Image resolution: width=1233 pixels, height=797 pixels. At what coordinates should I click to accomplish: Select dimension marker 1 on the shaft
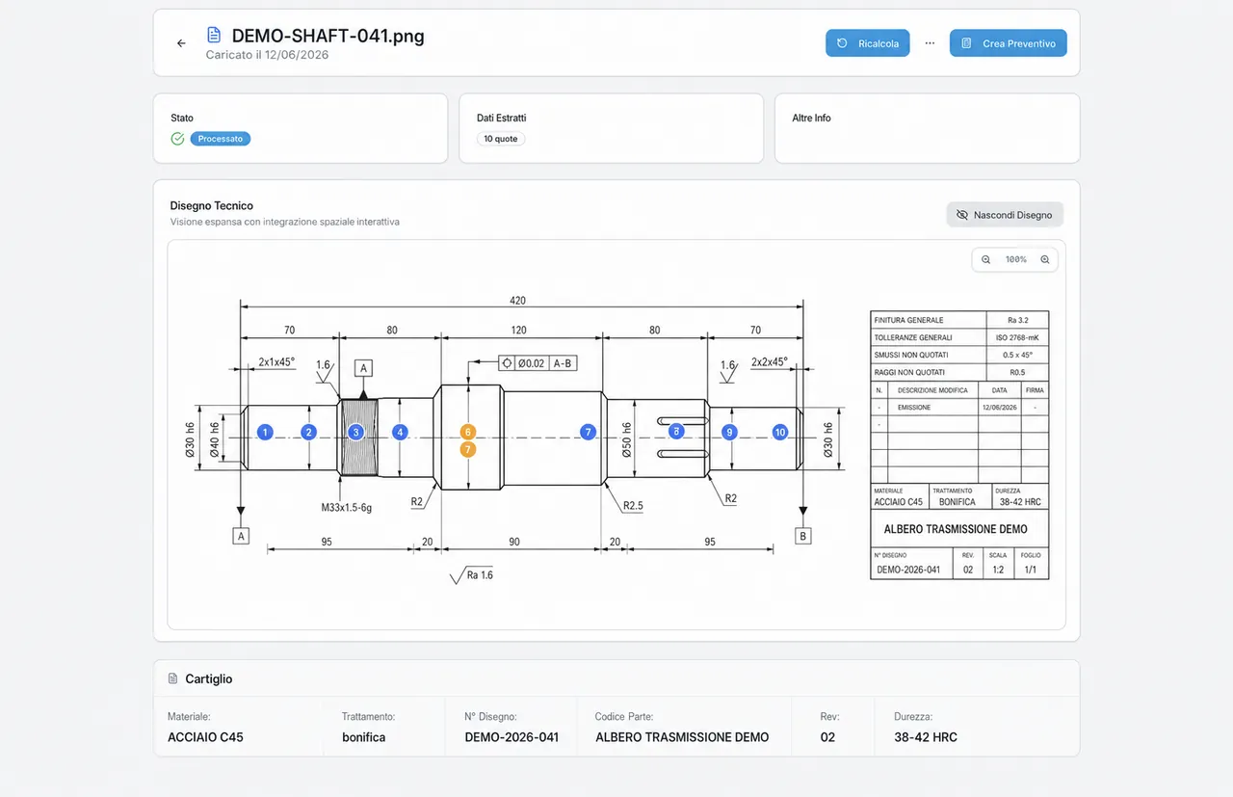[x=266, y=433]
